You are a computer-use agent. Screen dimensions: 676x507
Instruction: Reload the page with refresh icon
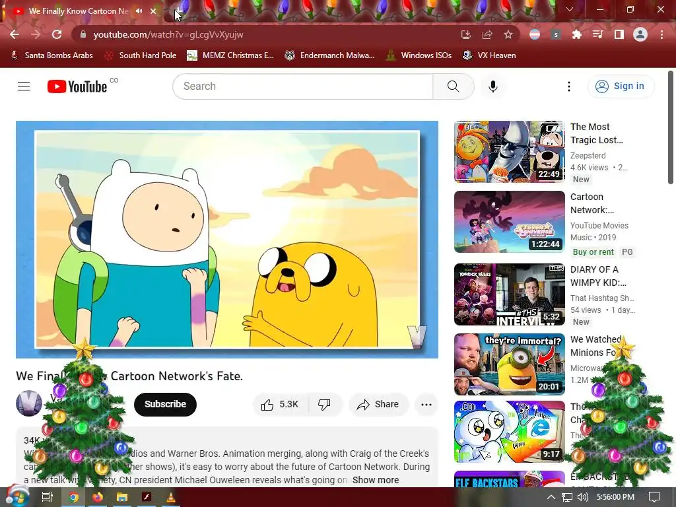tap(57, 34)
